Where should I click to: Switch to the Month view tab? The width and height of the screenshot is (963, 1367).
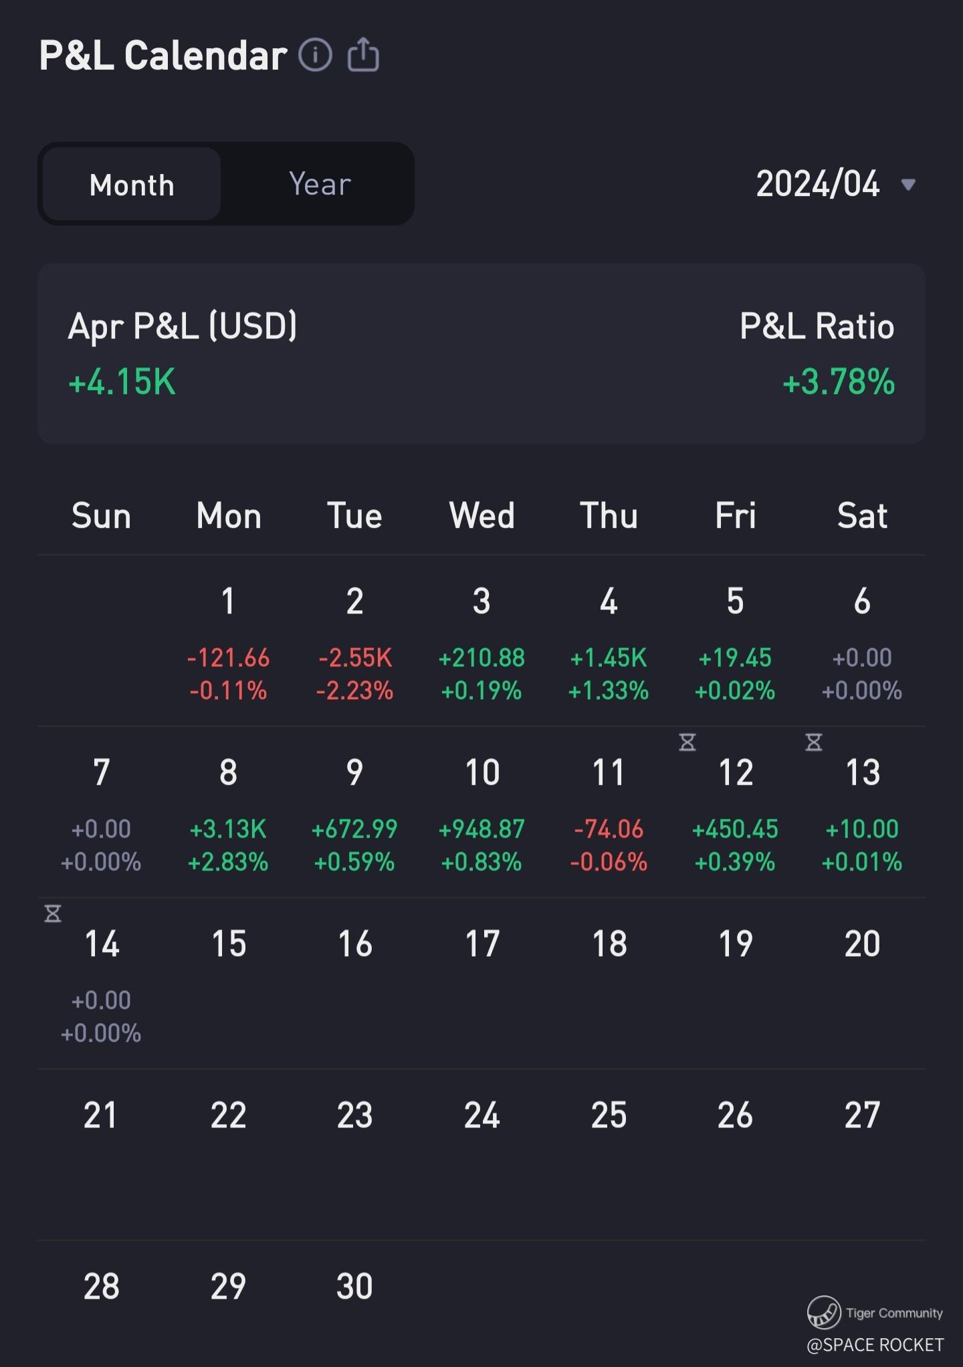point(132,185)
